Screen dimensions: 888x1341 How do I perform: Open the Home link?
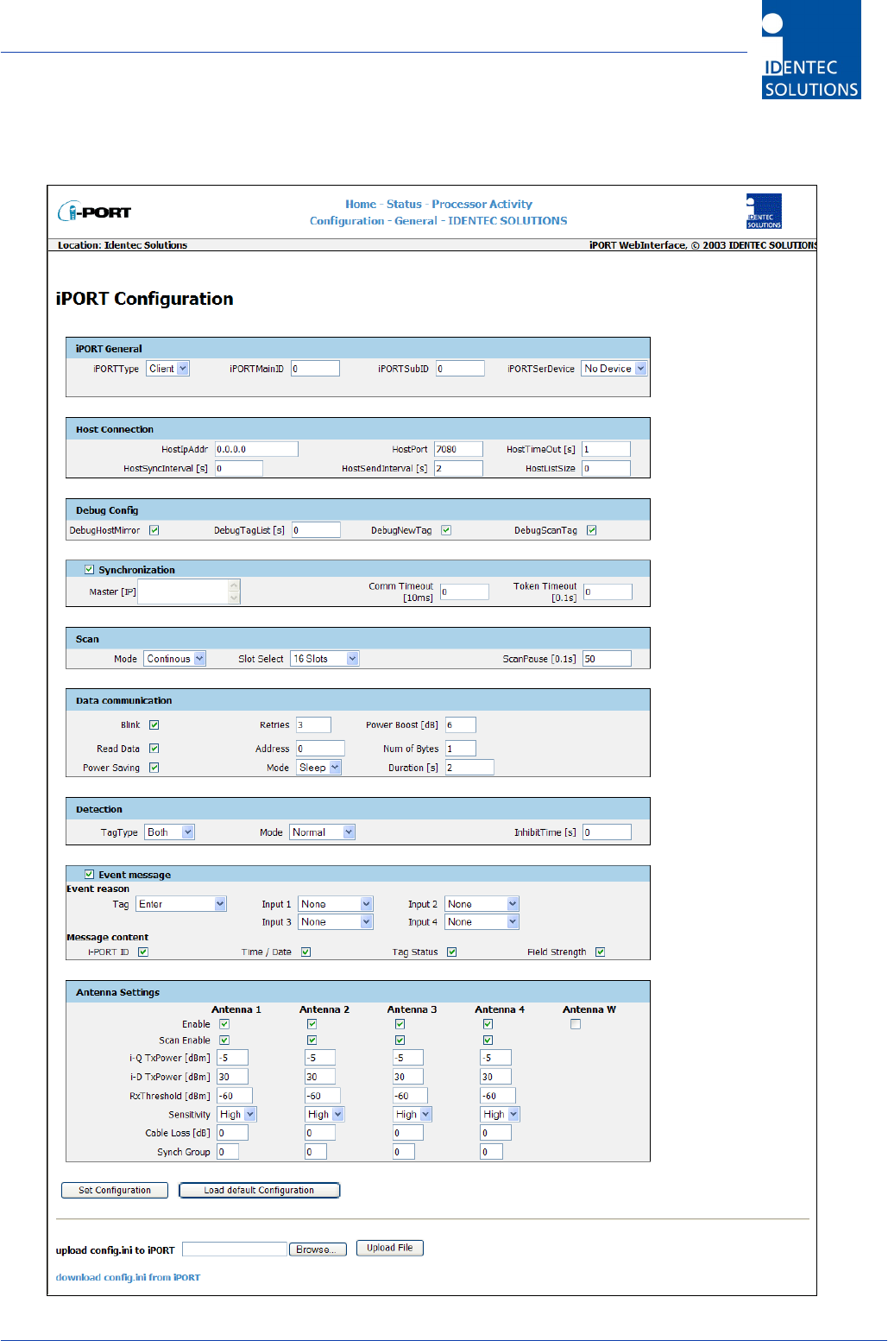click(x=361, y=205)
